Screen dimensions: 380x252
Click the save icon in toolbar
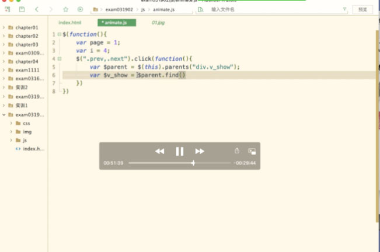coord(22,10)
